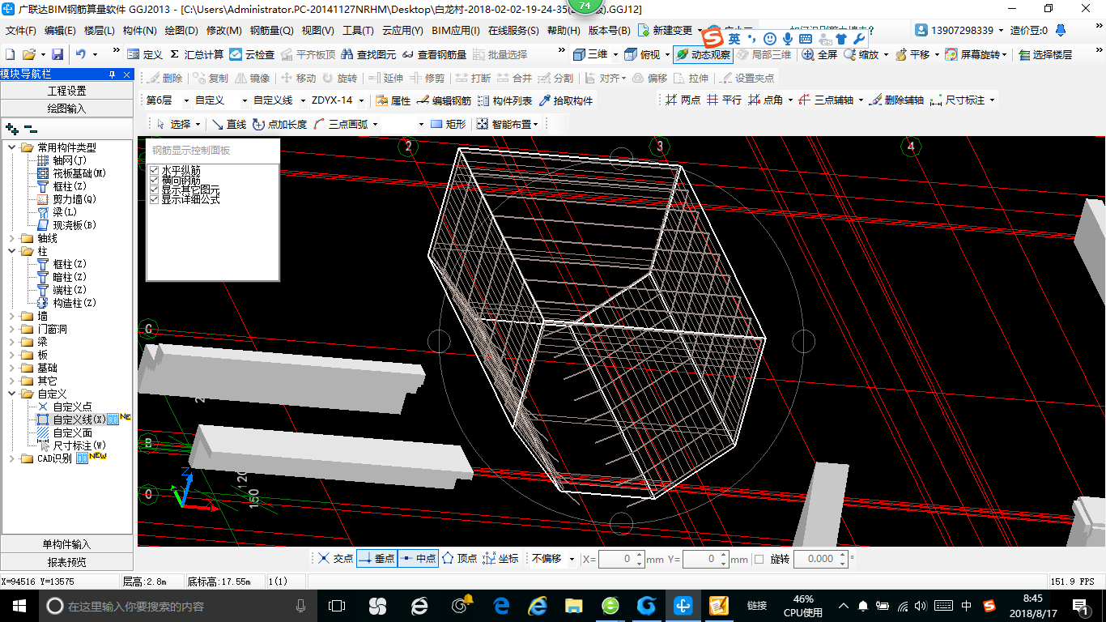Expand the 墙 tree node

click(12, 316)
